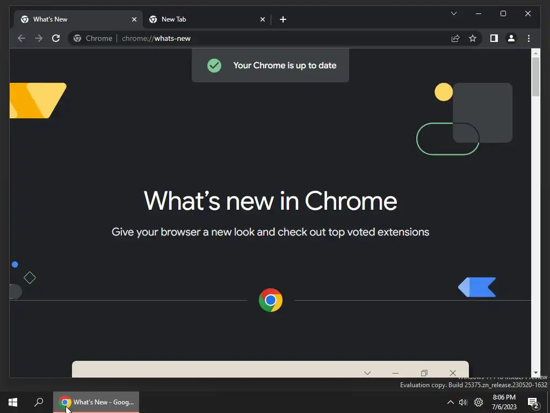Open the profile avatar menu
The image size is (550, 413).
pos(511,38)
